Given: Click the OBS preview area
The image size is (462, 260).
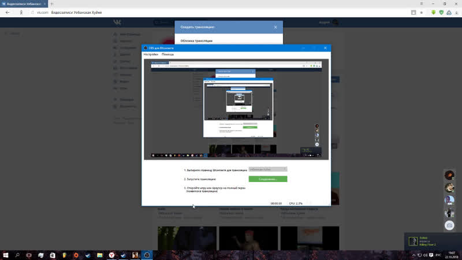Looking at the screenshot, I should (x=236, y=109).
